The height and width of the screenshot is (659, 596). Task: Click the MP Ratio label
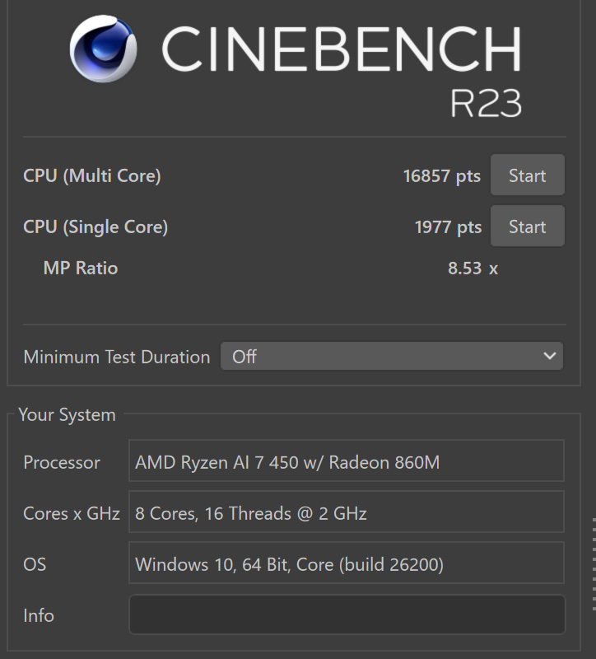coord(81,269)
